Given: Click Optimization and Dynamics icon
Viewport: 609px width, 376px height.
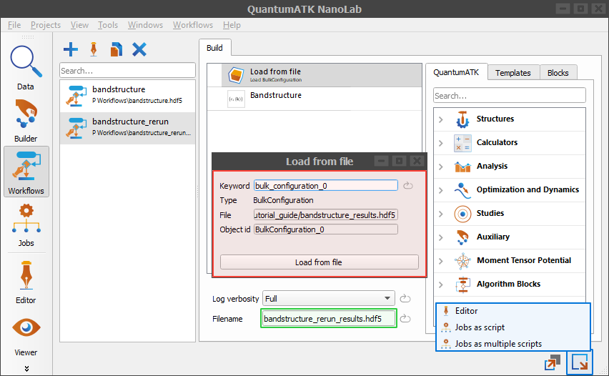Looking at the screenshot, I should [x=462, y=190].
